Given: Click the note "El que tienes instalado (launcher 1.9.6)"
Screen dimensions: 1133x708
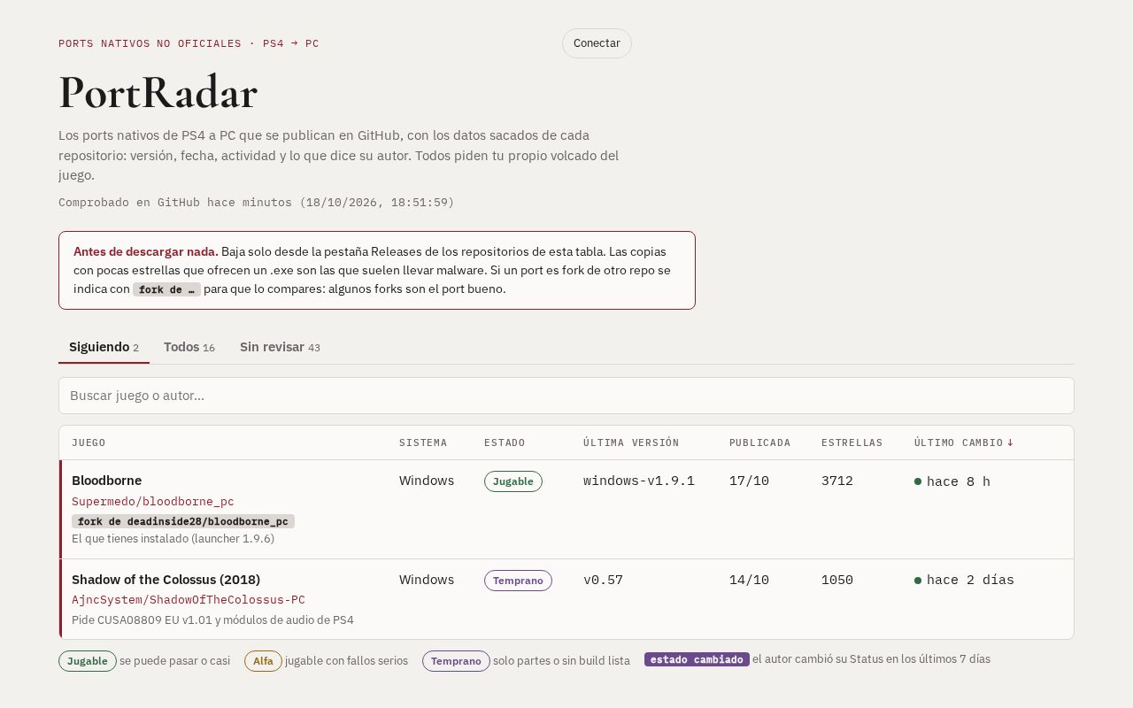Looking at the screenshot, I should pyautogui.click(x=173, y=538).
